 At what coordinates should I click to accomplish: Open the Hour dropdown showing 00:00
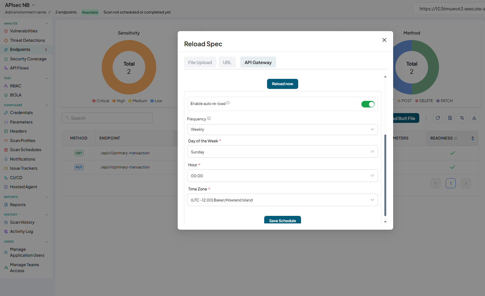(282, 176)
